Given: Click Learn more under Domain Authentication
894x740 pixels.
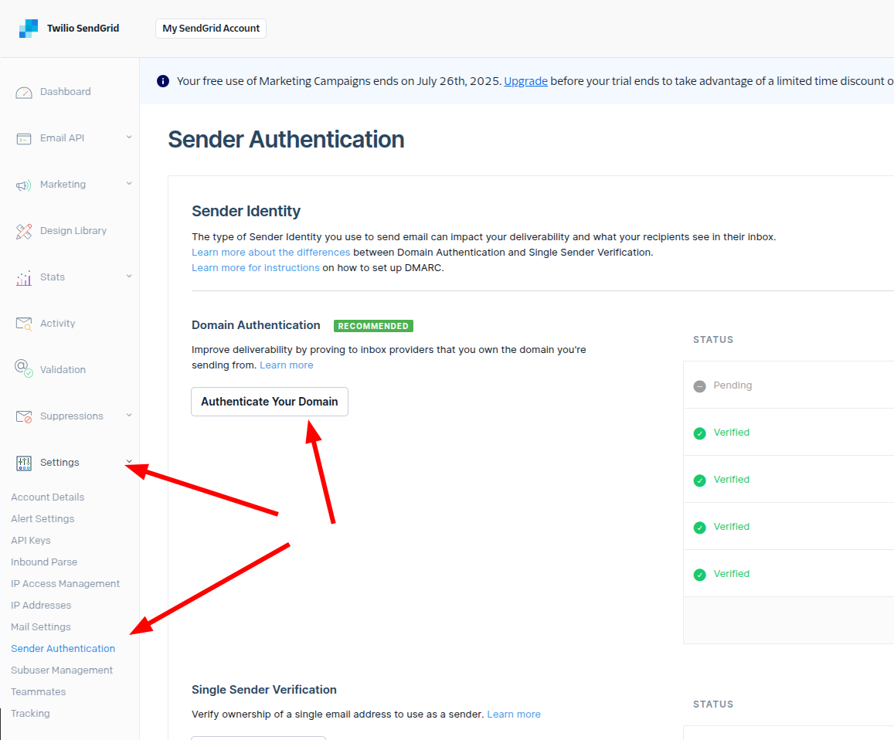Looking at the screenshot, I should [286, 365].
